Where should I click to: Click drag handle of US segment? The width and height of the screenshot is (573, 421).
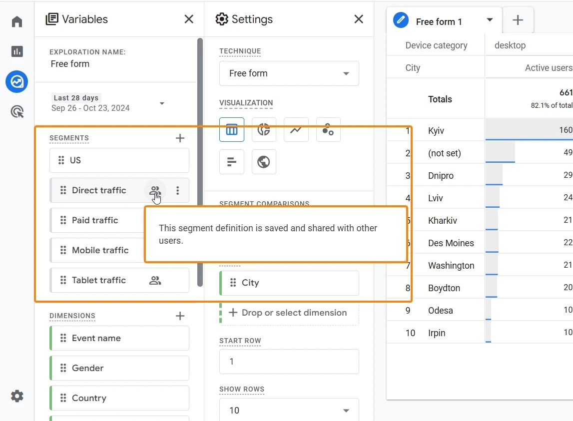click(61, 160)
